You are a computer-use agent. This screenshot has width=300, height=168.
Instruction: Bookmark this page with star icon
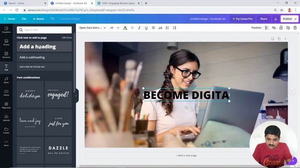click(282, 10)
